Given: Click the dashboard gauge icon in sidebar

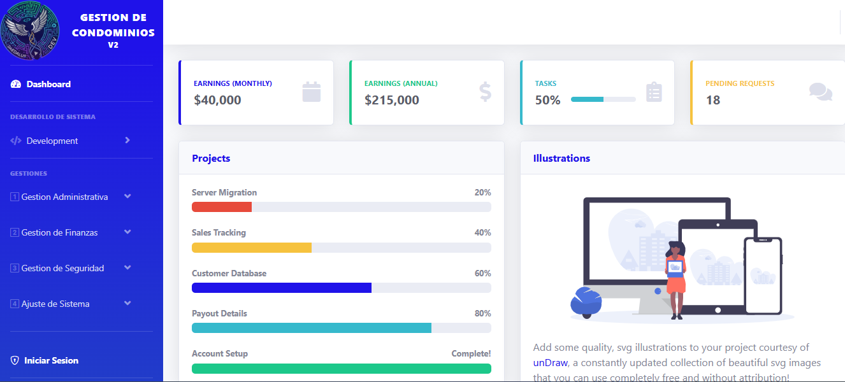Looking at the screenshot, I should (16, 84).
